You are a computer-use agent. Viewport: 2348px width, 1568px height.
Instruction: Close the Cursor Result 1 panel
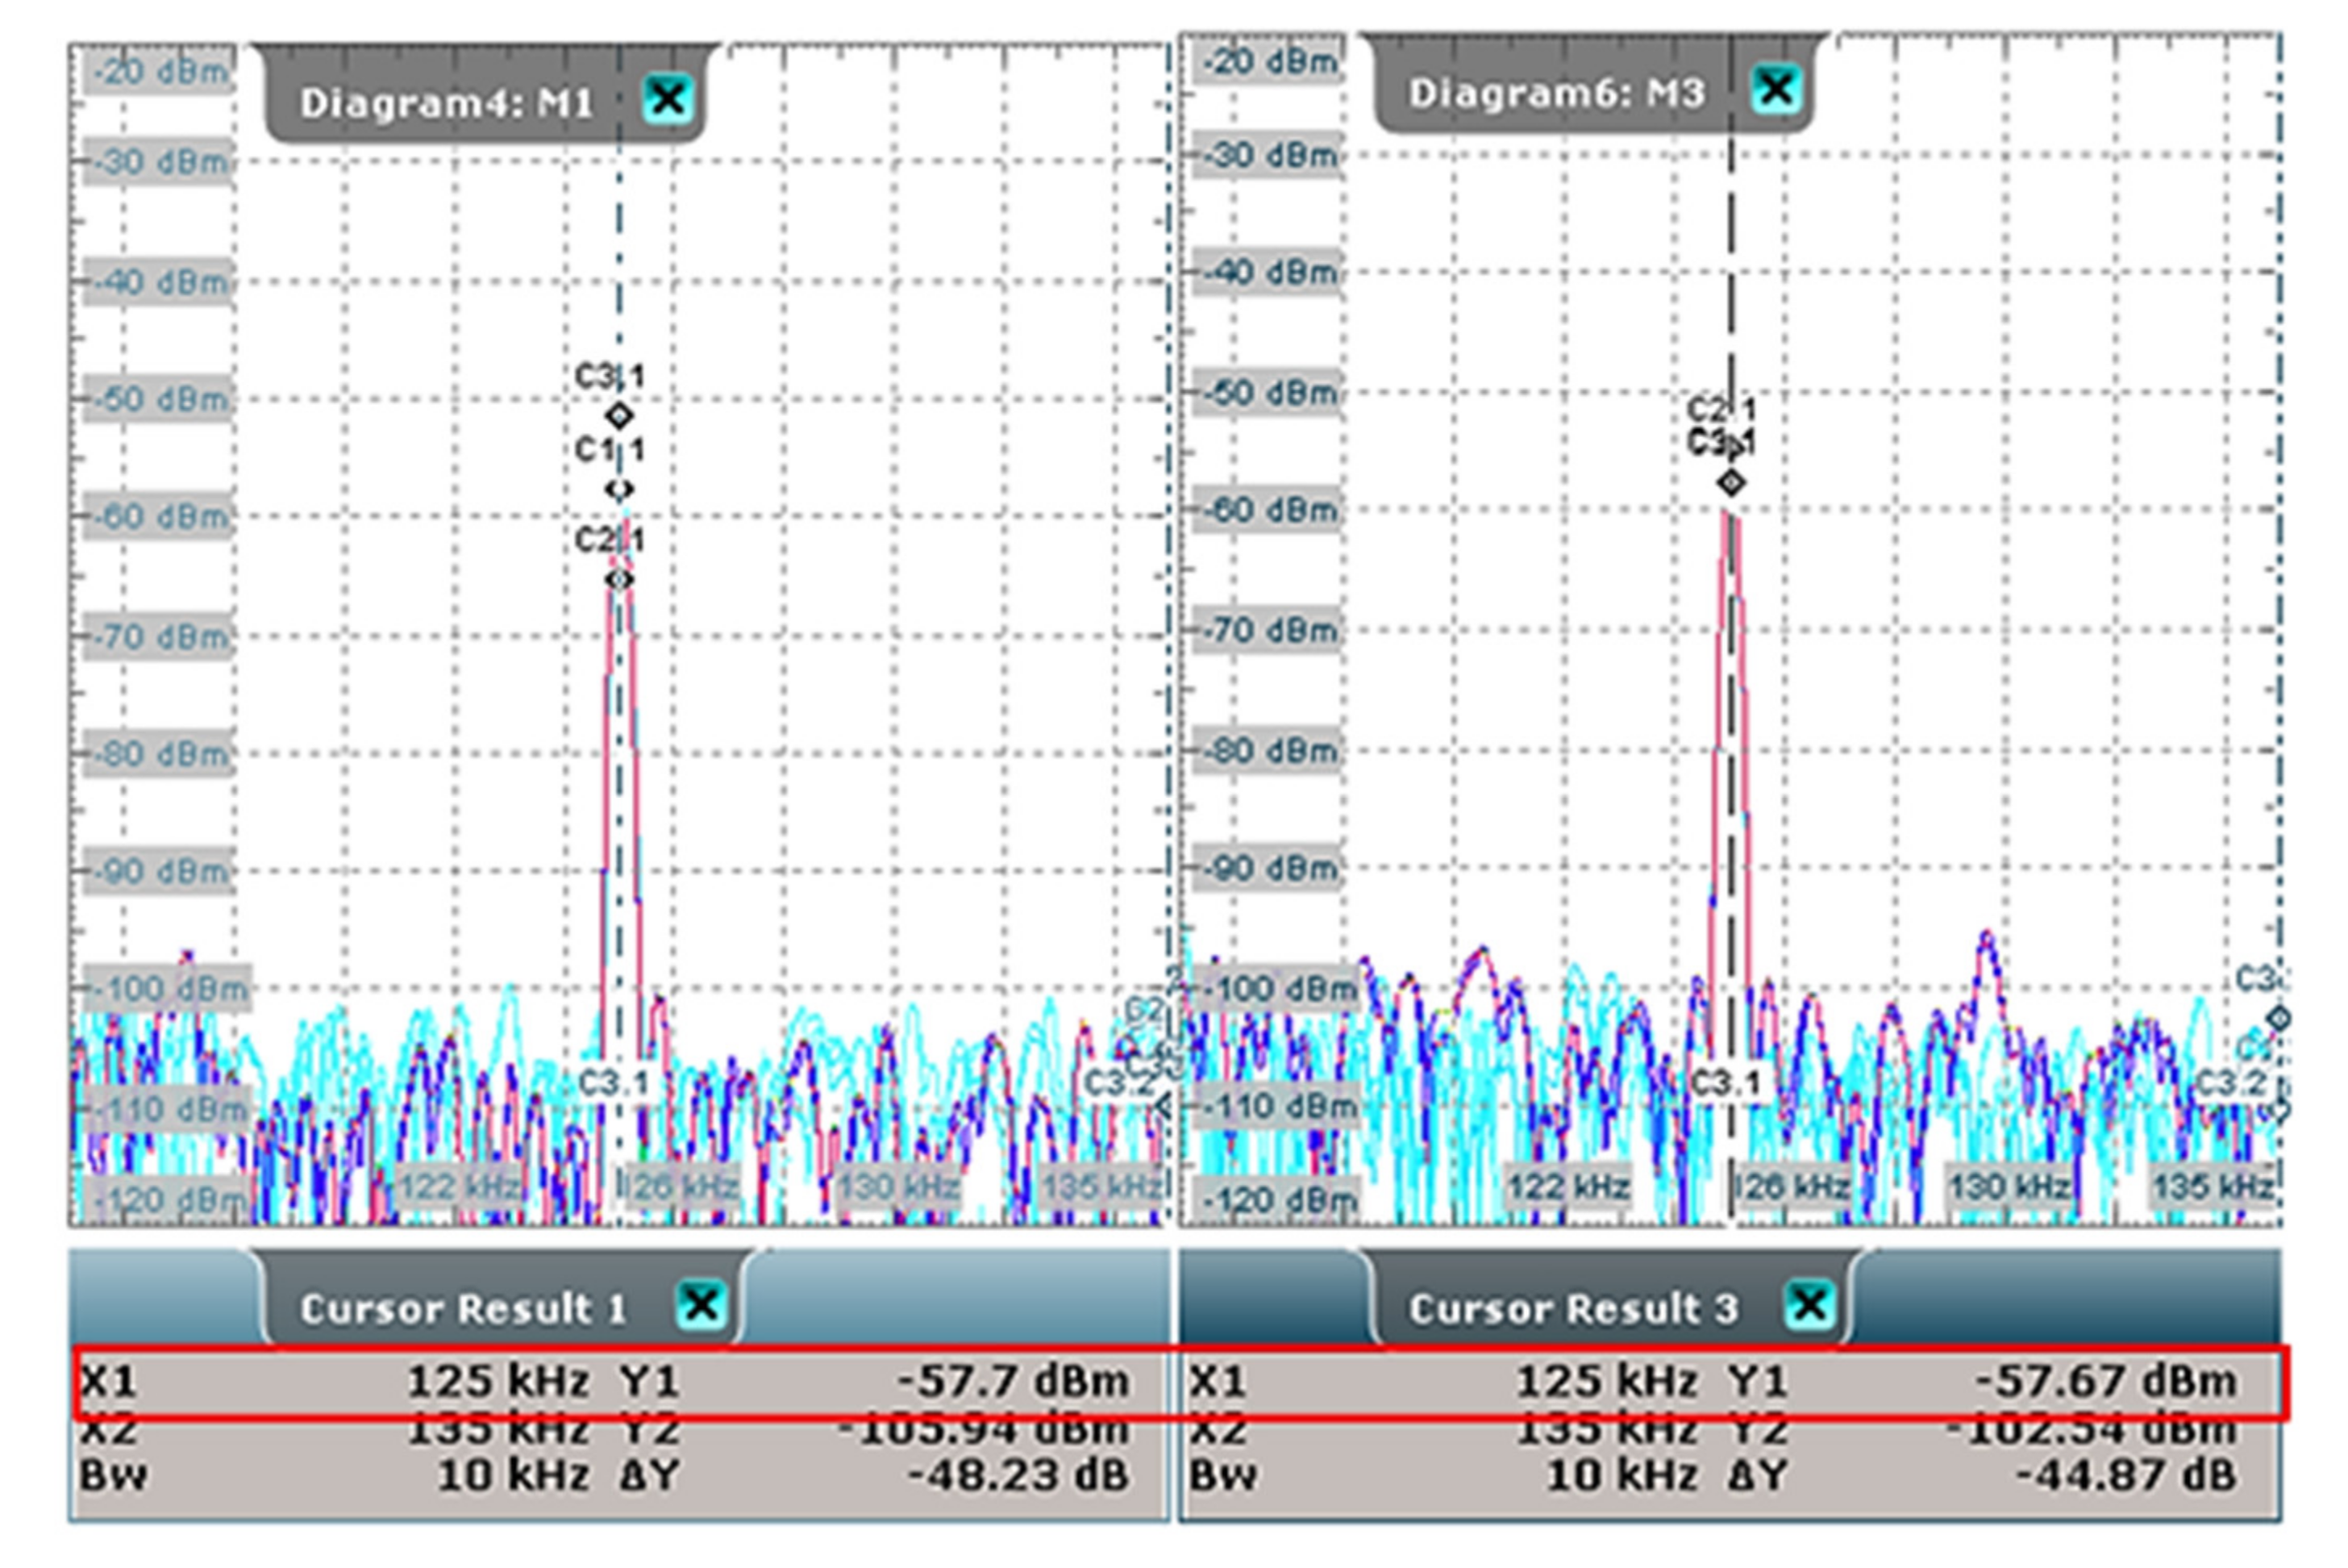point(701,1305)
